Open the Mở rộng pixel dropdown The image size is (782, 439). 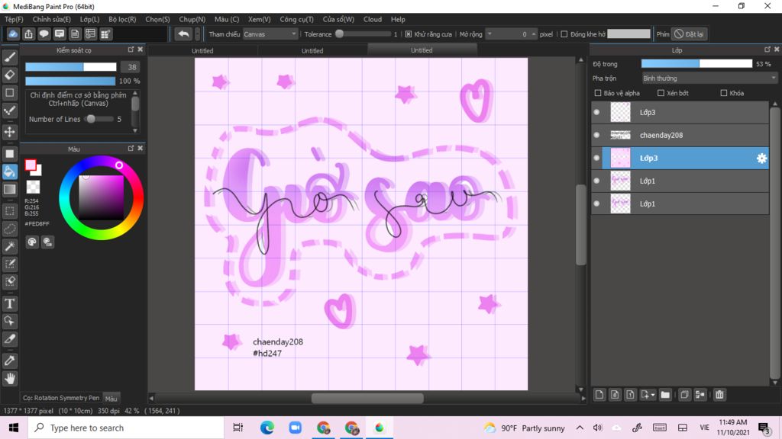coord(511,34)
